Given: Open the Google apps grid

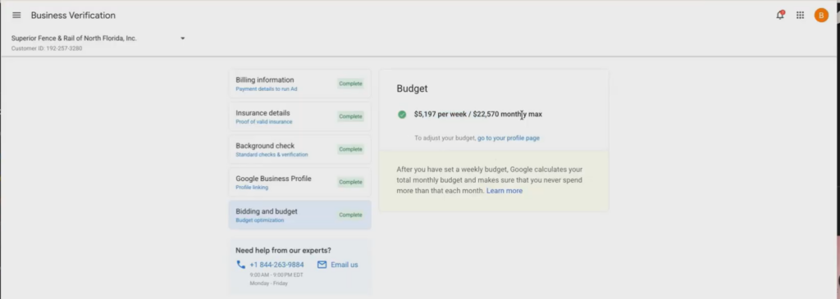Looking at the screenshot, I should point(801,16).
